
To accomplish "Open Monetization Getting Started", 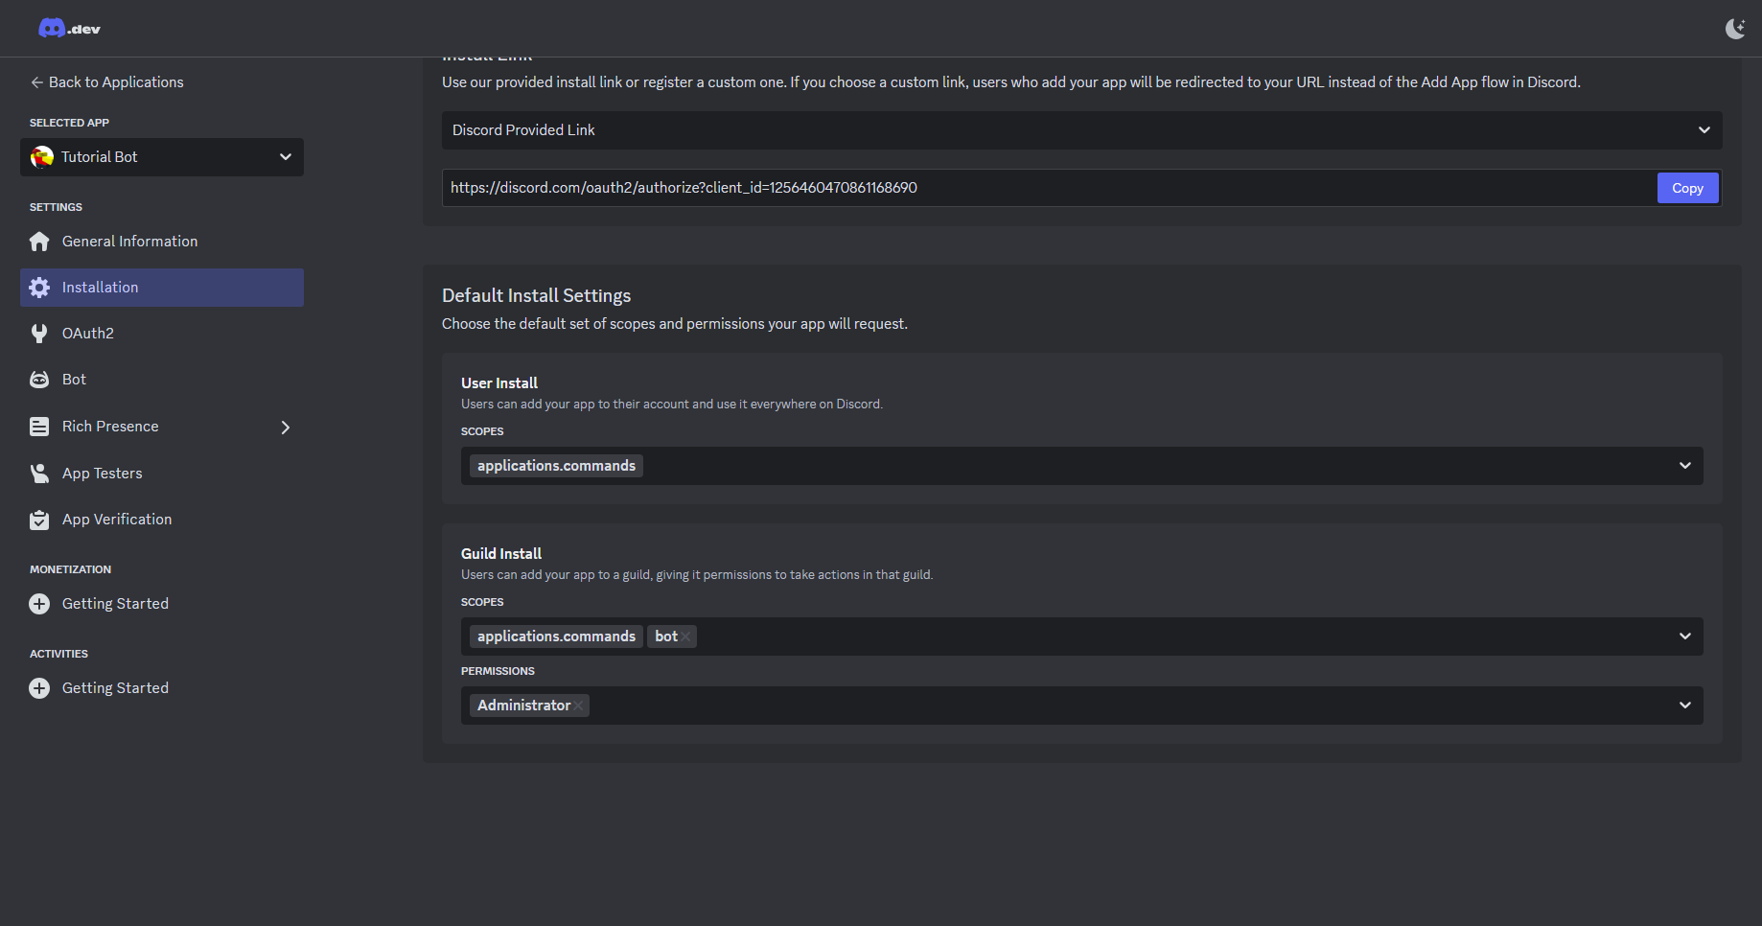I will coord(115,604).
